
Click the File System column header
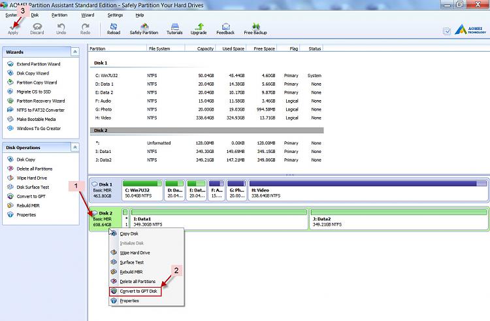(166, 48)
